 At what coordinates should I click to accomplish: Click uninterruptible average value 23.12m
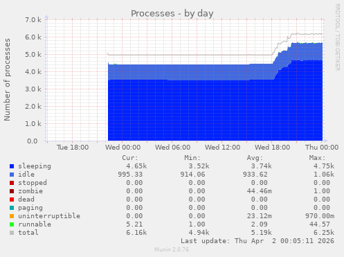[260, 216]
